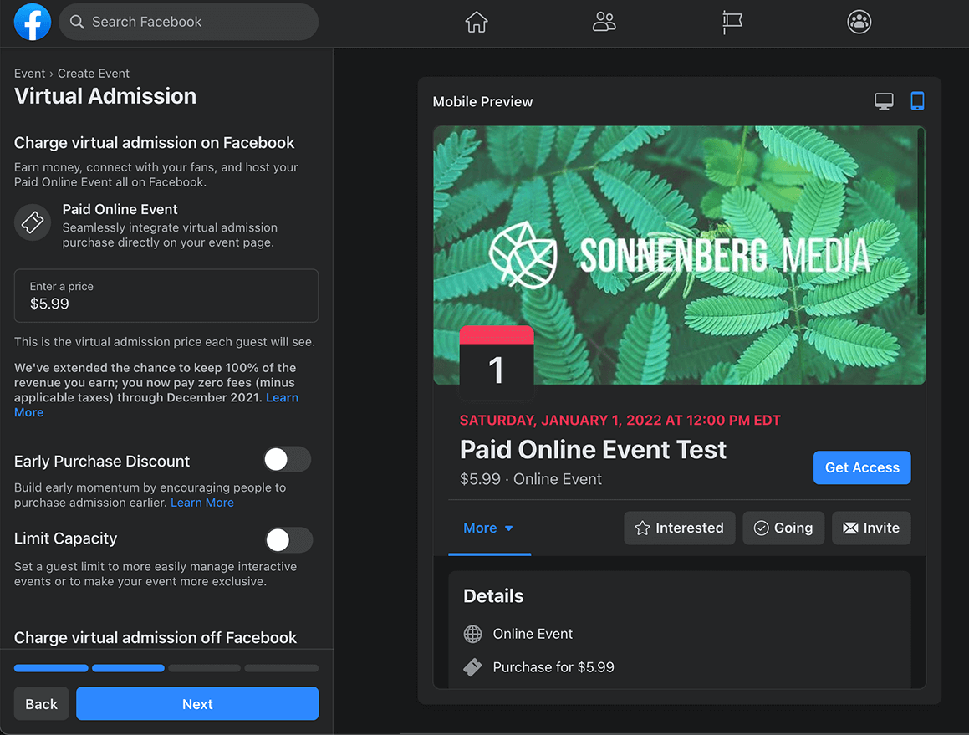Open the Groups icon in top bar

coord(859,23)
